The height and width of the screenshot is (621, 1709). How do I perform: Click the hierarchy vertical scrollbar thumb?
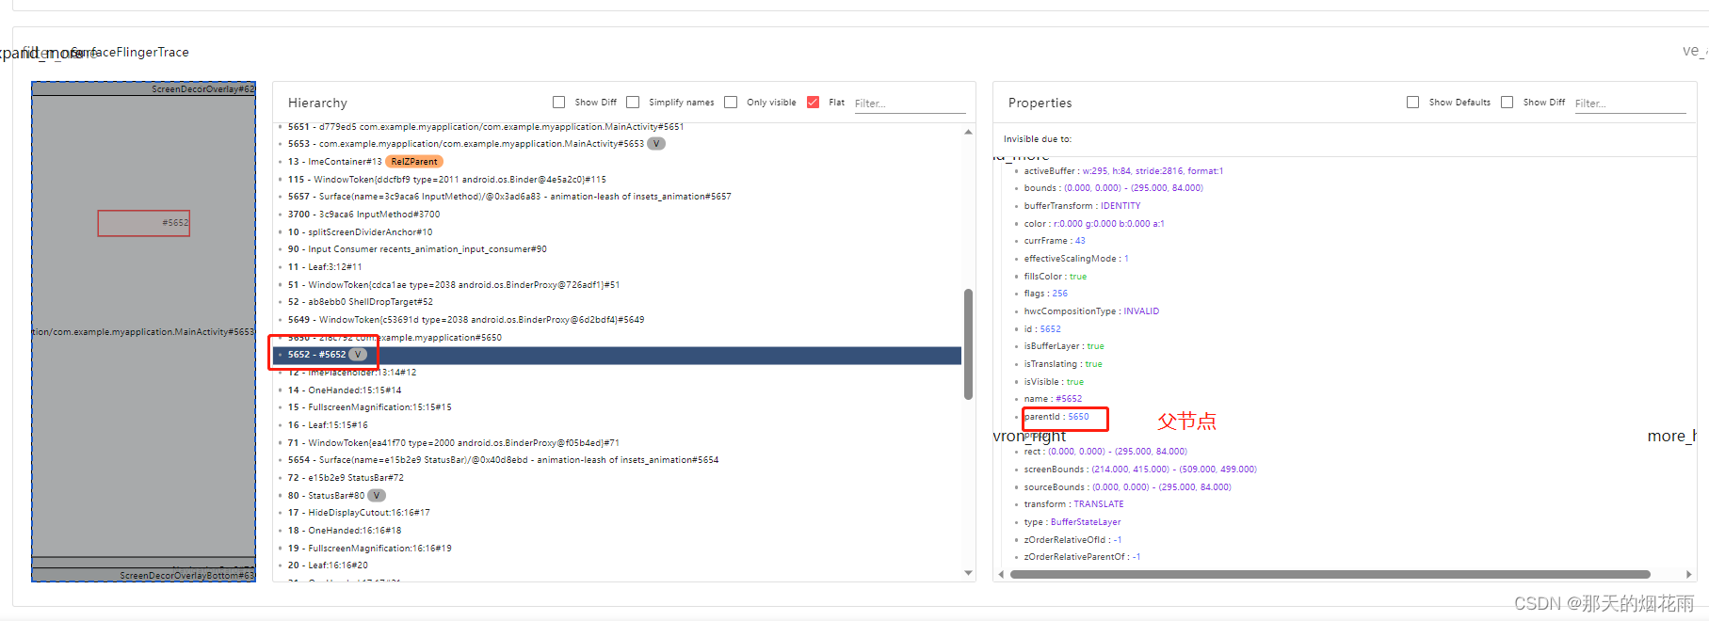click(968, 344)
